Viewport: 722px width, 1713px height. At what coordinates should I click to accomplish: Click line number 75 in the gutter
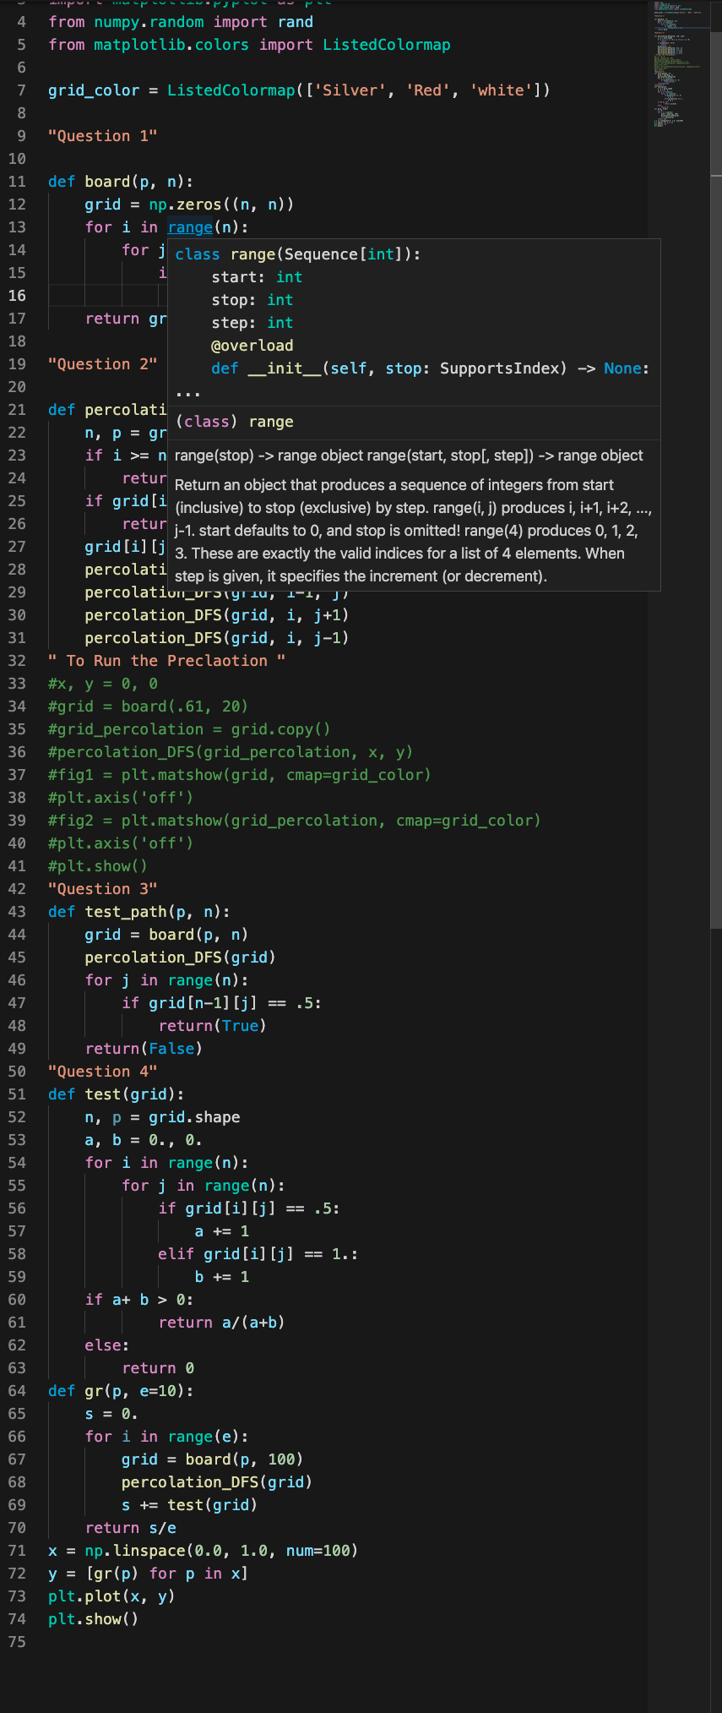18,1642
